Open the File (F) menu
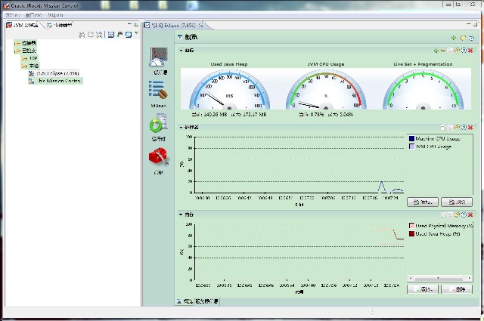The height and width of the screenshot is (321, 484). [x=13, y=15]
